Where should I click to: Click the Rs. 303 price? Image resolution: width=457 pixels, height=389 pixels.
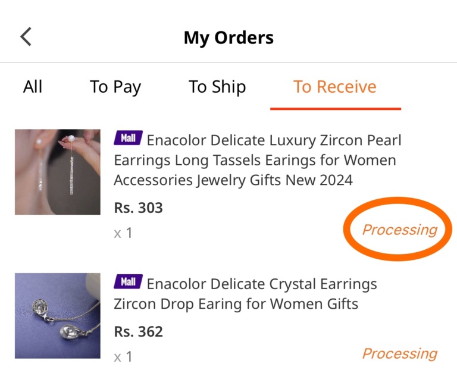(138, 208)
